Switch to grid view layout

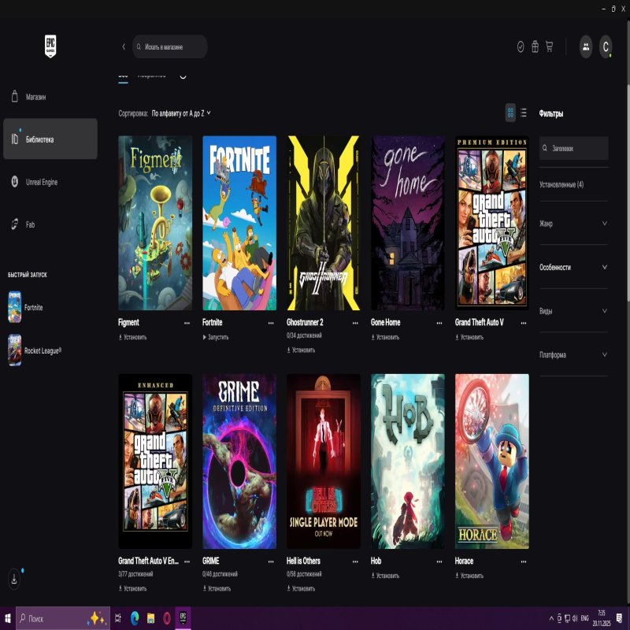coord(510,113)
